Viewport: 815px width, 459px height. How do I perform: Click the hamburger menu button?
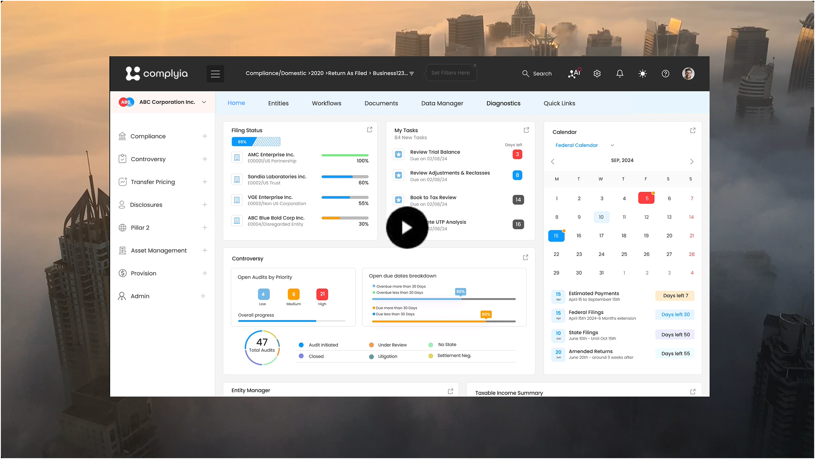[215, 74]
